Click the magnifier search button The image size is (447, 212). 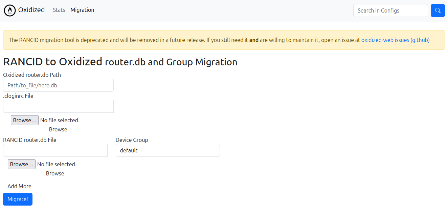click(x=438, y=10)
